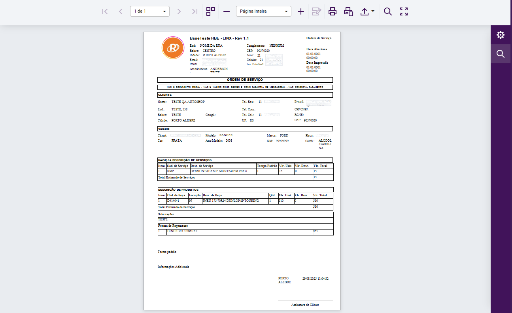Print the current page only
Image resolution: width=512 pixels, height=313 pixels.
tap(348, 11)
